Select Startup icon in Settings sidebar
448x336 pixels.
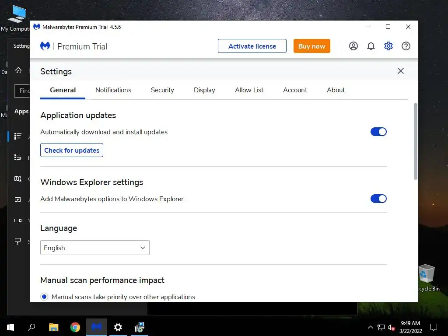[x=17, y=241]
